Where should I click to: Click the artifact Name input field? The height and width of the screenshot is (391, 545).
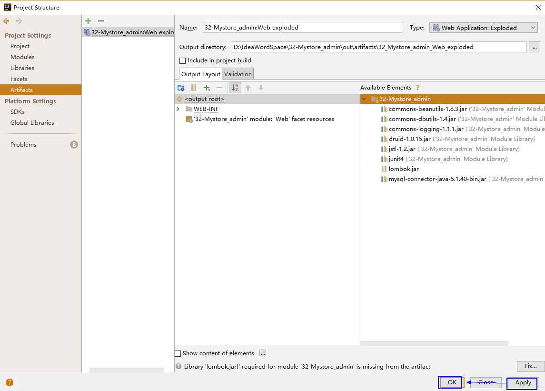coord(302,28)
